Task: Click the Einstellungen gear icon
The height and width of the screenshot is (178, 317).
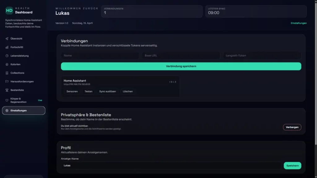Action: tap(6, 110)
